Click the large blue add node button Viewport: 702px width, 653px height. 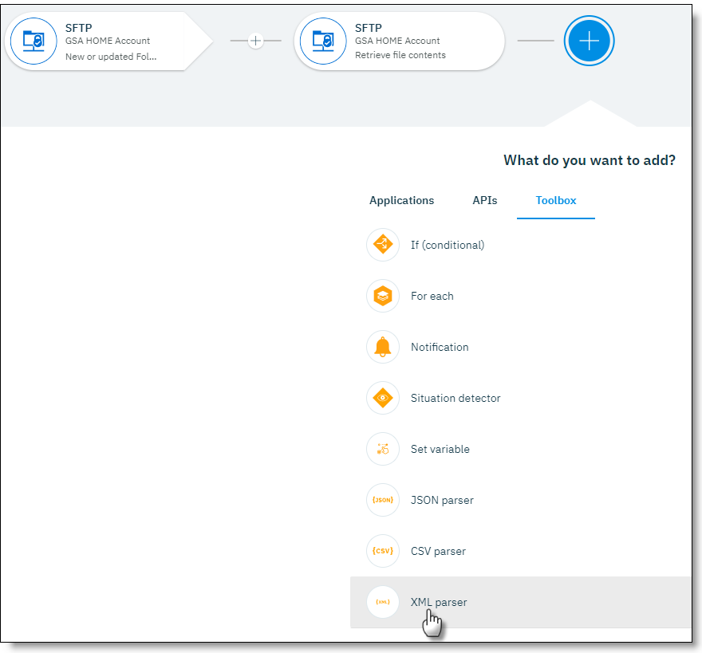tap(589, 40)
